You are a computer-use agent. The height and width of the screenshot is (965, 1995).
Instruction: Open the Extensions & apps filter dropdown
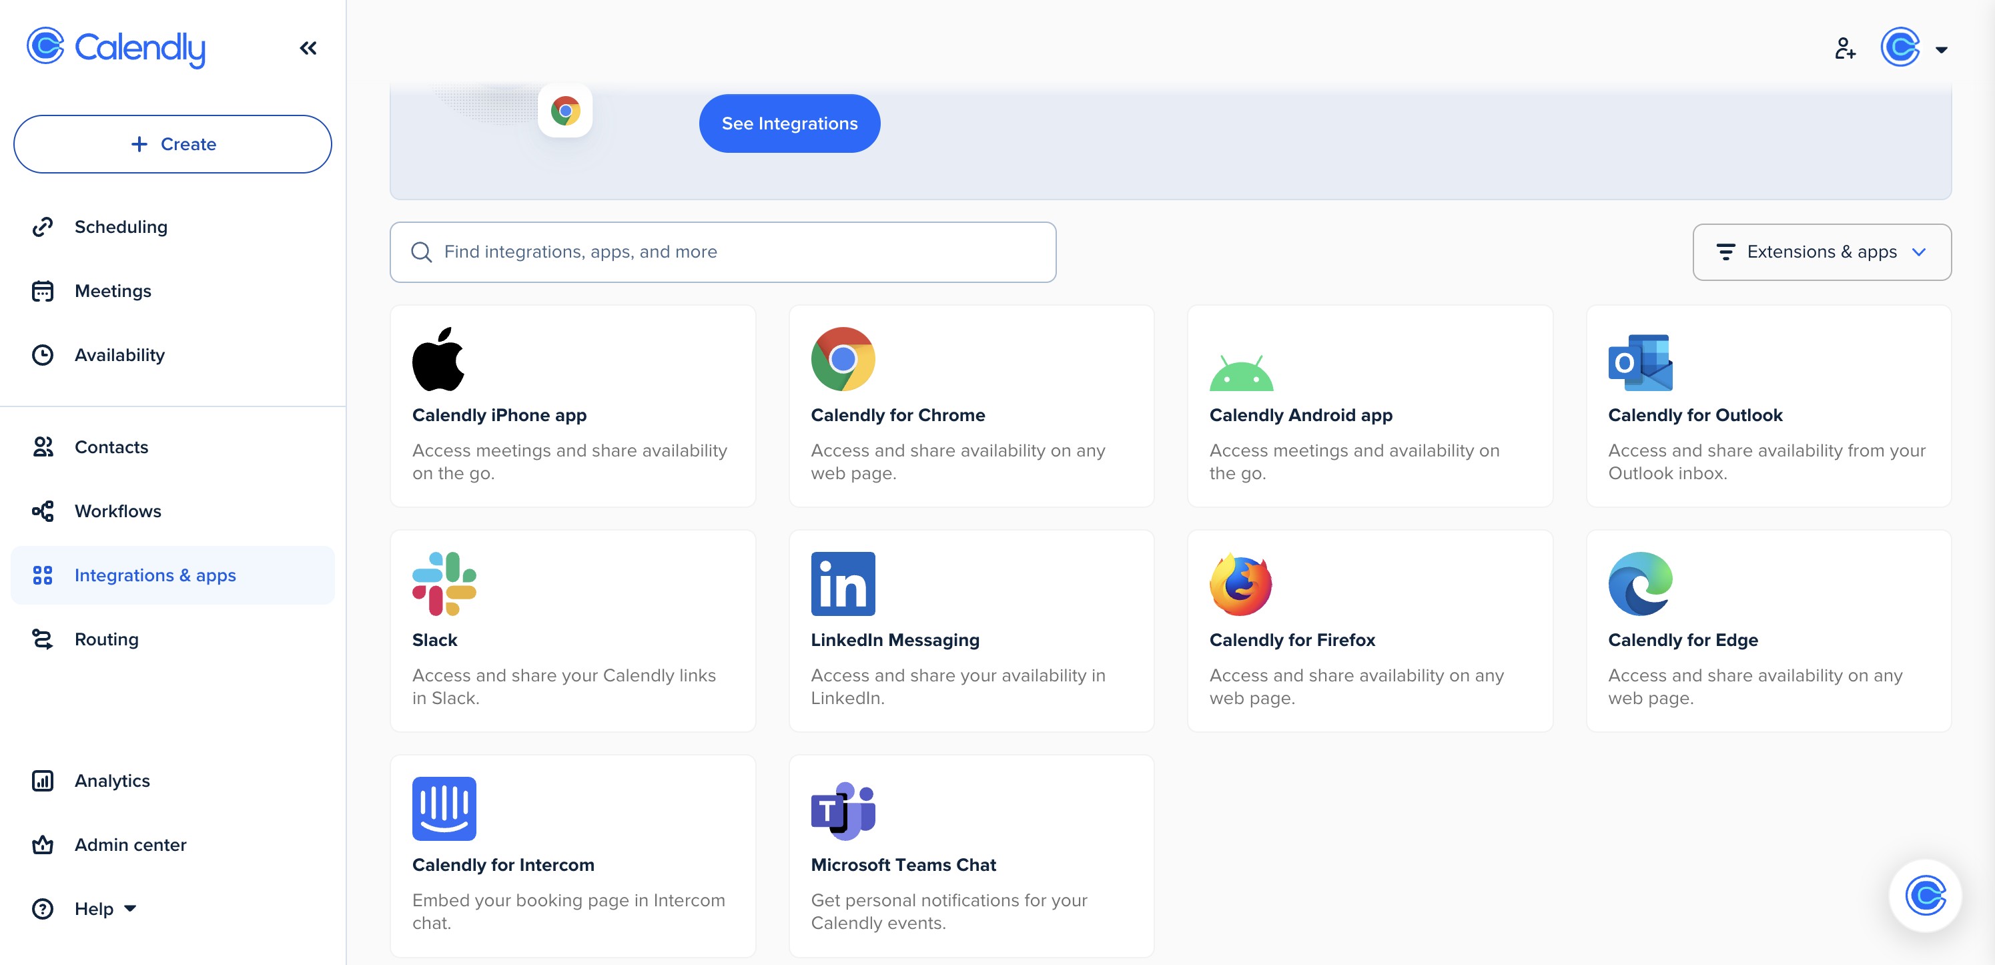coord(1822,252)
